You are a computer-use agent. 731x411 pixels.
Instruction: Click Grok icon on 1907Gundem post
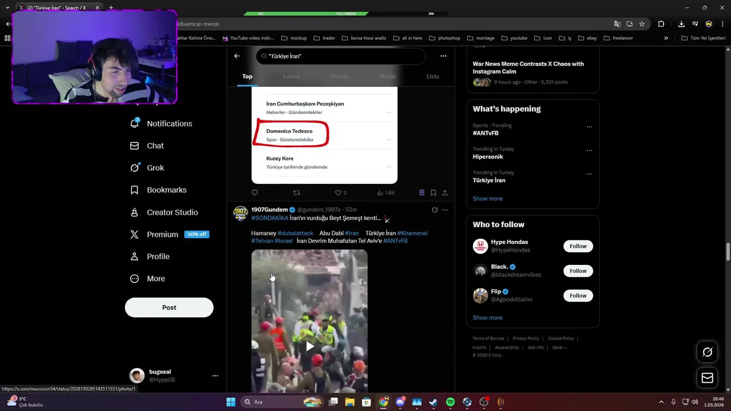tap(435, 210)
